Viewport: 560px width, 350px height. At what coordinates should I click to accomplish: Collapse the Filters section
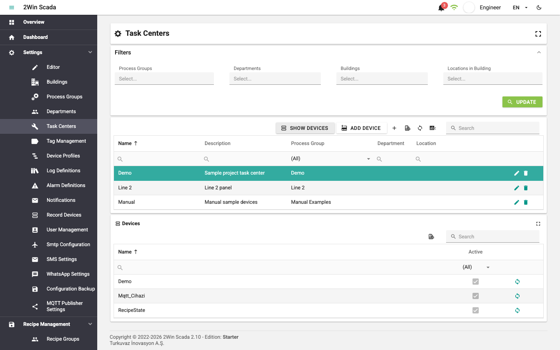[x=539, y=52]
